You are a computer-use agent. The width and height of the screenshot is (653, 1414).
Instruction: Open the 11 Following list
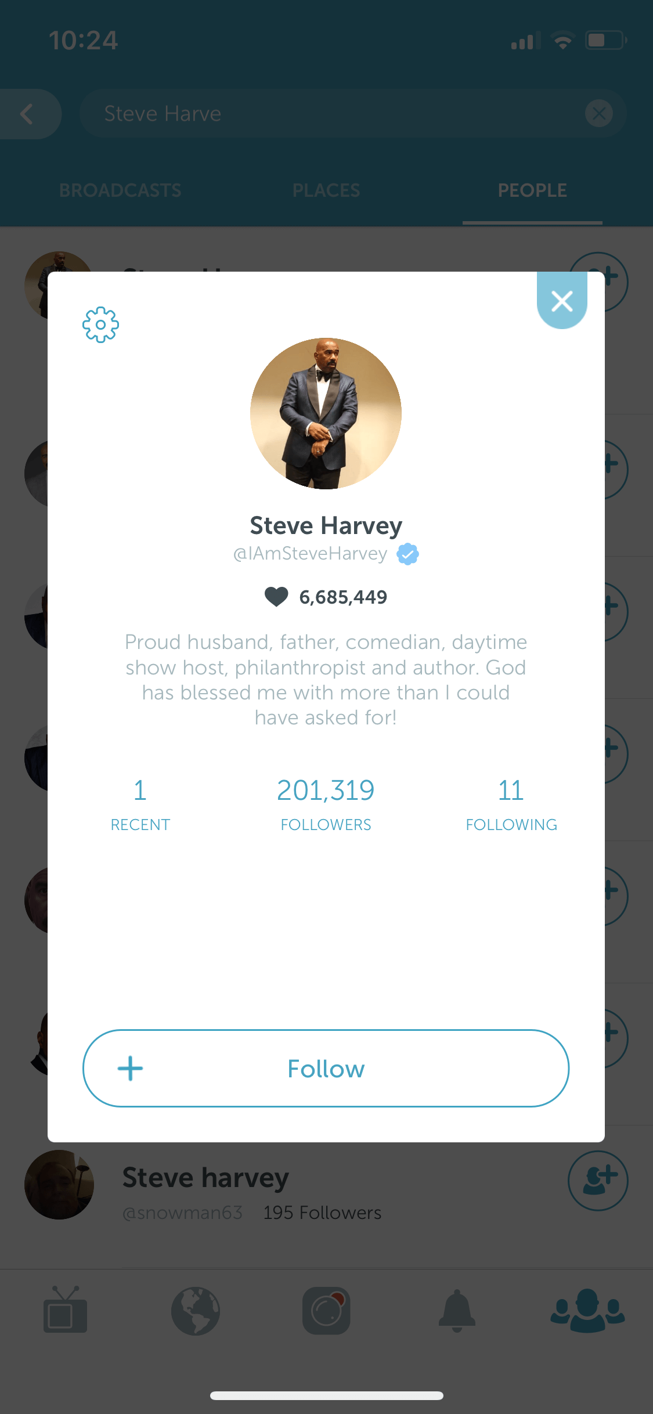pos(511,804)
